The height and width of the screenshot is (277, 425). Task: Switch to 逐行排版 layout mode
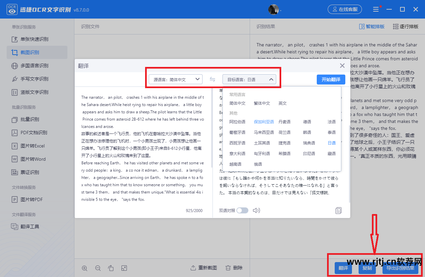point(406,27)
